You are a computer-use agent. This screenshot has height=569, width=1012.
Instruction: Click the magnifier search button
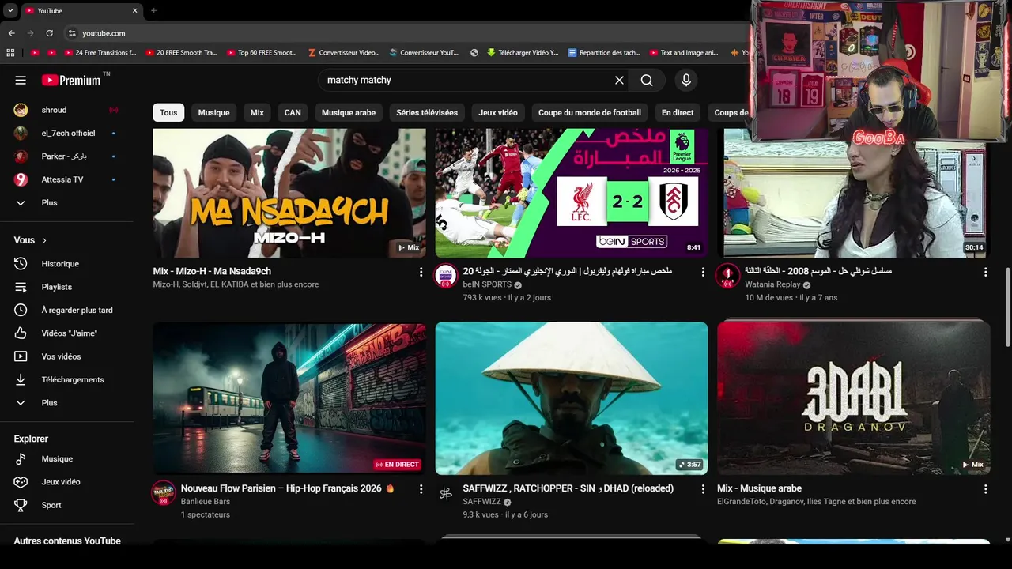647,80
